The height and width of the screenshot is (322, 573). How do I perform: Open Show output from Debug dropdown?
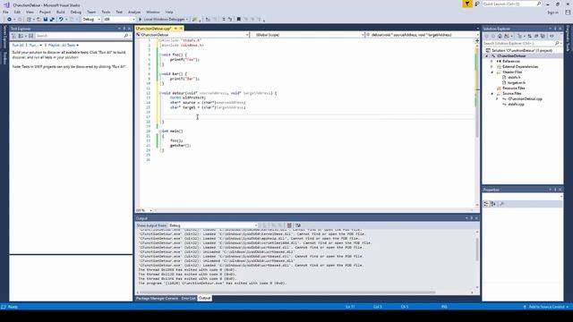coord(213,225)
